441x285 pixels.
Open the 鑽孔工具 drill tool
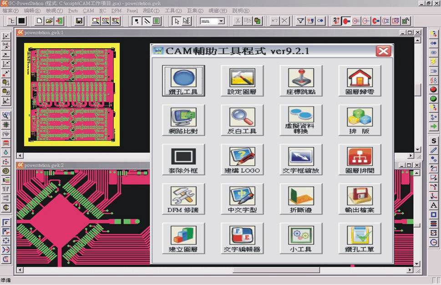183,80
